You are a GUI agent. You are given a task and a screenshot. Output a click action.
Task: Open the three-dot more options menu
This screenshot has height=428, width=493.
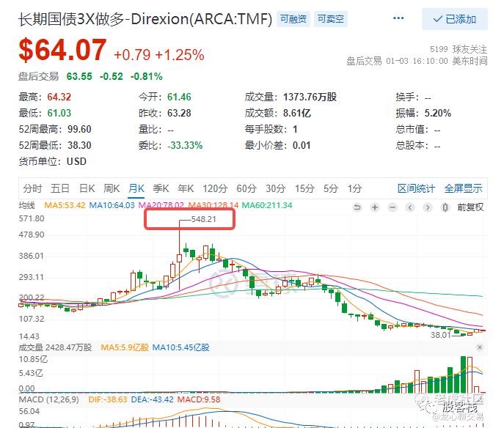pos(398,18)
